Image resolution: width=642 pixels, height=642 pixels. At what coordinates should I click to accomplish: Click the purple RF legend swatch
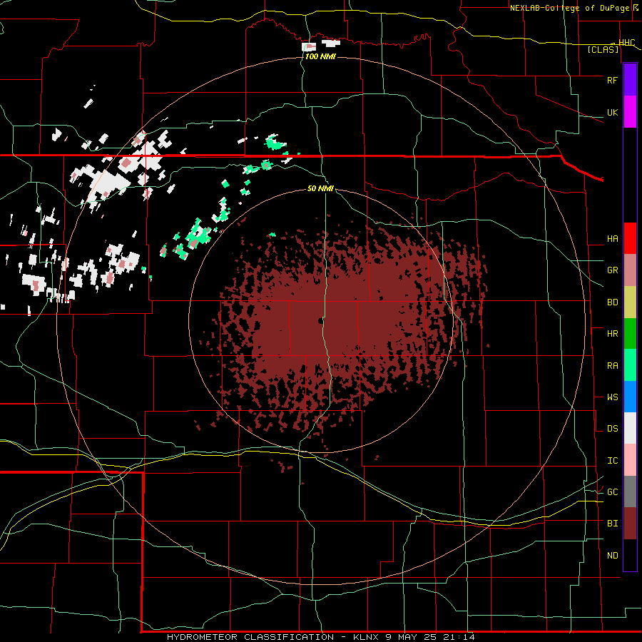(x=630, y=80)
